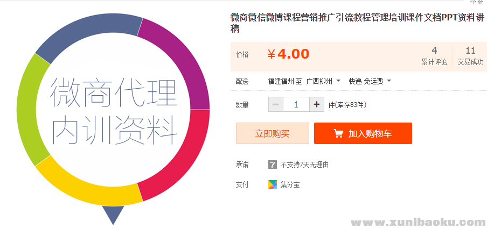The height and width of the screenshot is (229, 487).
Task: Open the 广西柳州 destination dropdown
Action: coord(323,81)
